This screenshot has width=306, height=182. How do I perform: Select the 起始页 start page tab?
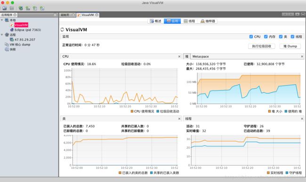click(x=67, y=15)
